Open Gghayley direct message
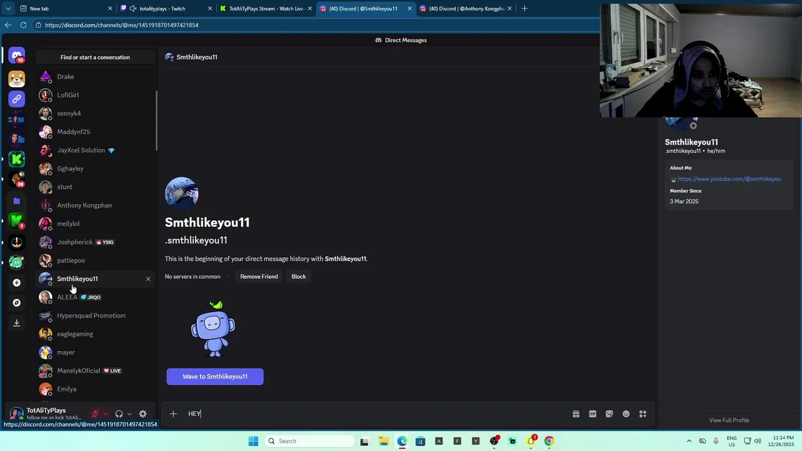The height and width of the screenshot is (451, 802). pos(95,168)
